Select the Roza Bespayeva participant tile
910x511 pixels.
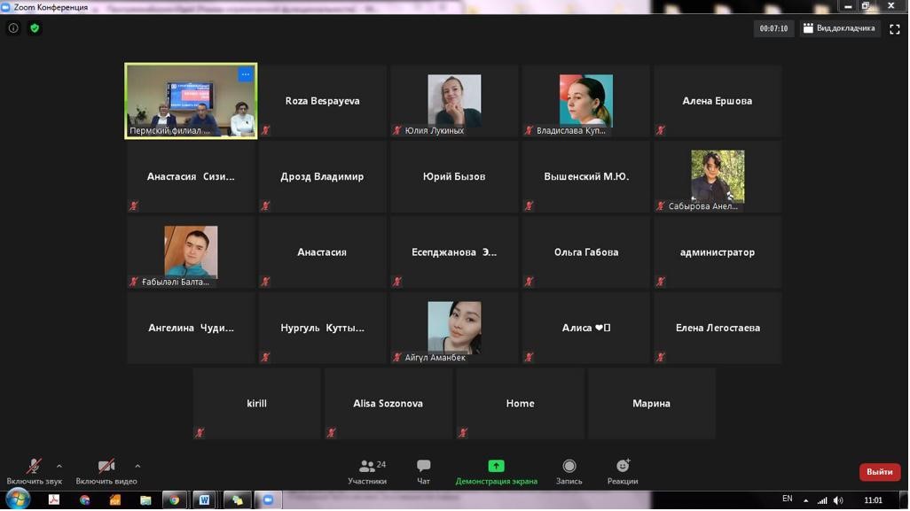323,101
